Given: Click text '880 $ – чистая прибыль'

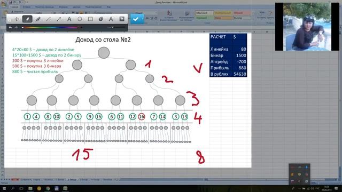Looking at the screenshot, I should pos(35,71).
